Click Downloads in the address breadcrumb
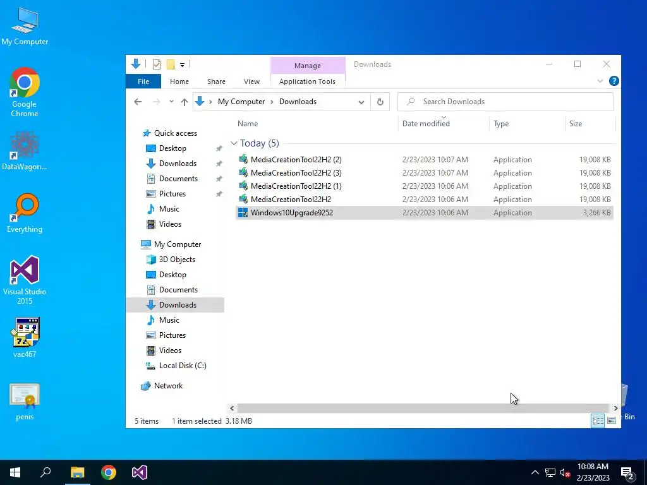 298,102
